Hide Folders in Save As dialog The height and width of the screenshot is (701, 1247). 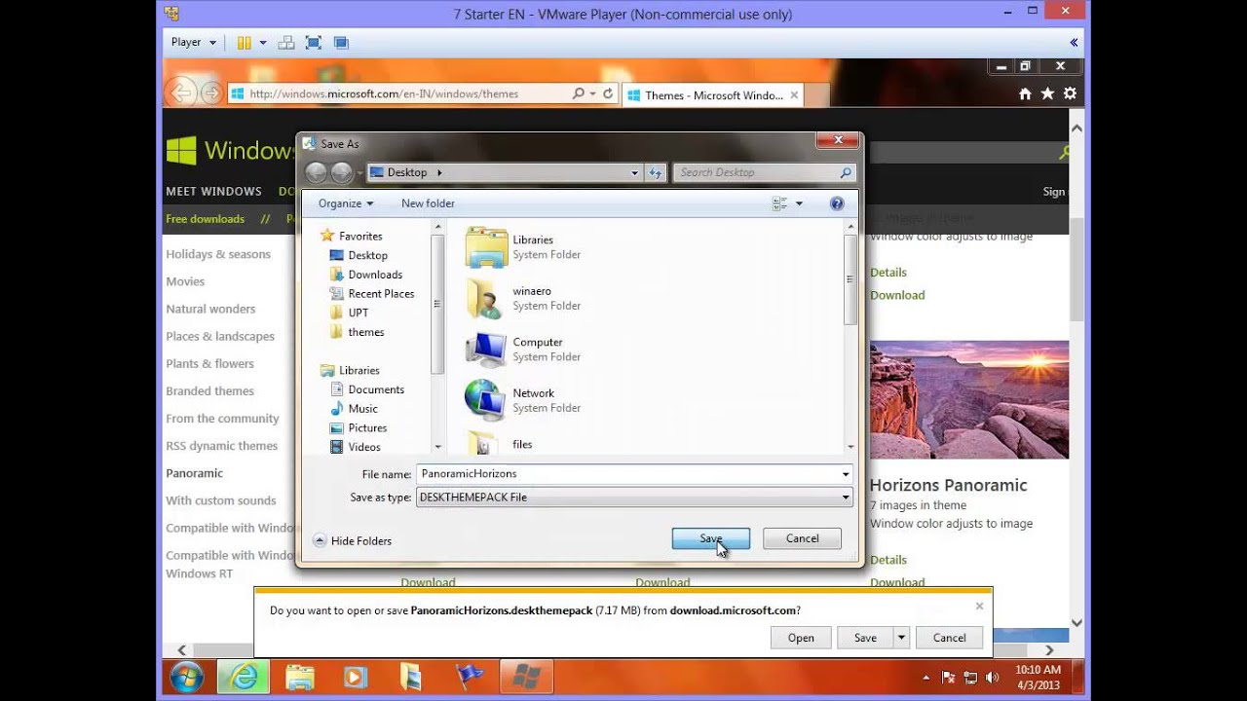tap(353, 540)
